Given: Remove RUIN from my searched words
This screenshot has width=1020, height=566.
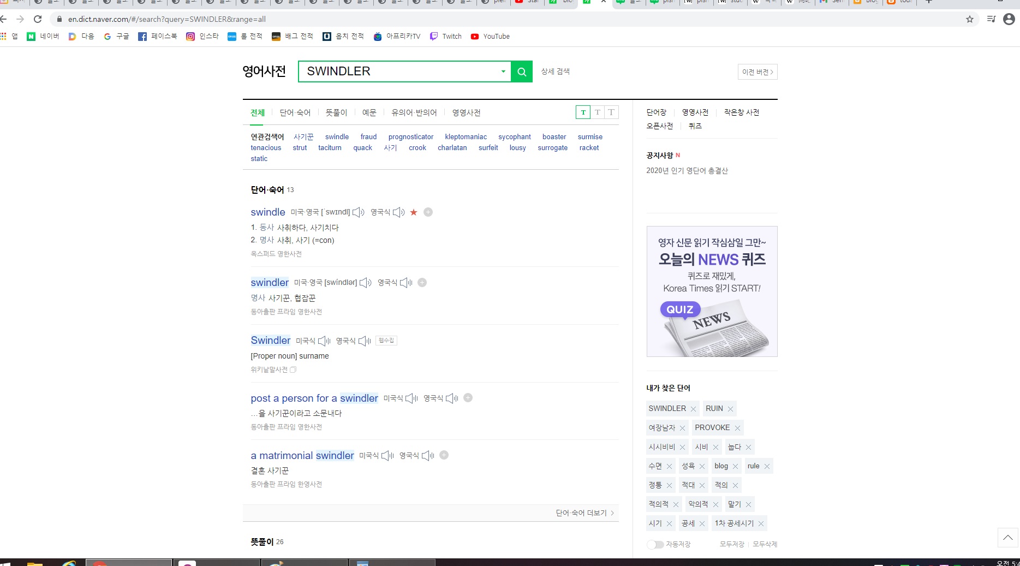Looking at the screenshot, I should click(x=730, y=409).
